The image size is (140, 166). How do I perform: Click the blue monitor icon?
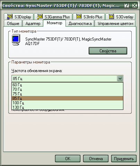coord(16,40)
